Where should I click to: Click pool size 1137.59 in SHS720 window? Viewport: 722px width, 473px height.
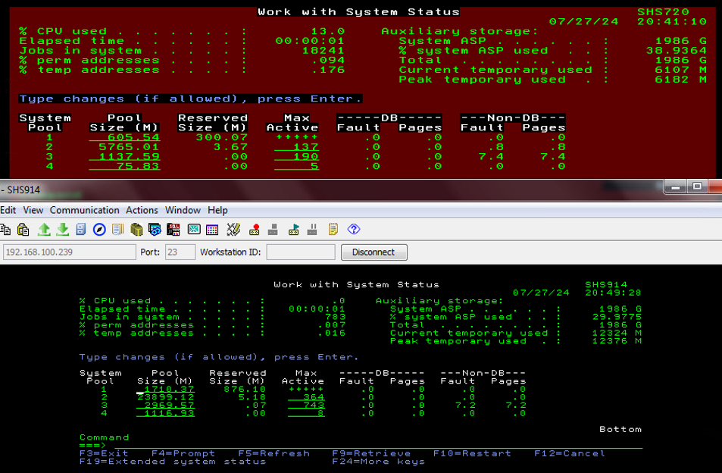pos(125,157)
